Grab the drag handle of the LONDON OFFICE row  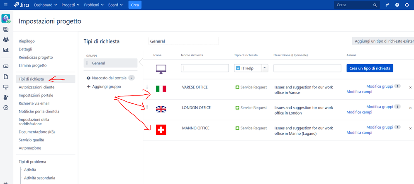click(147, 107)
